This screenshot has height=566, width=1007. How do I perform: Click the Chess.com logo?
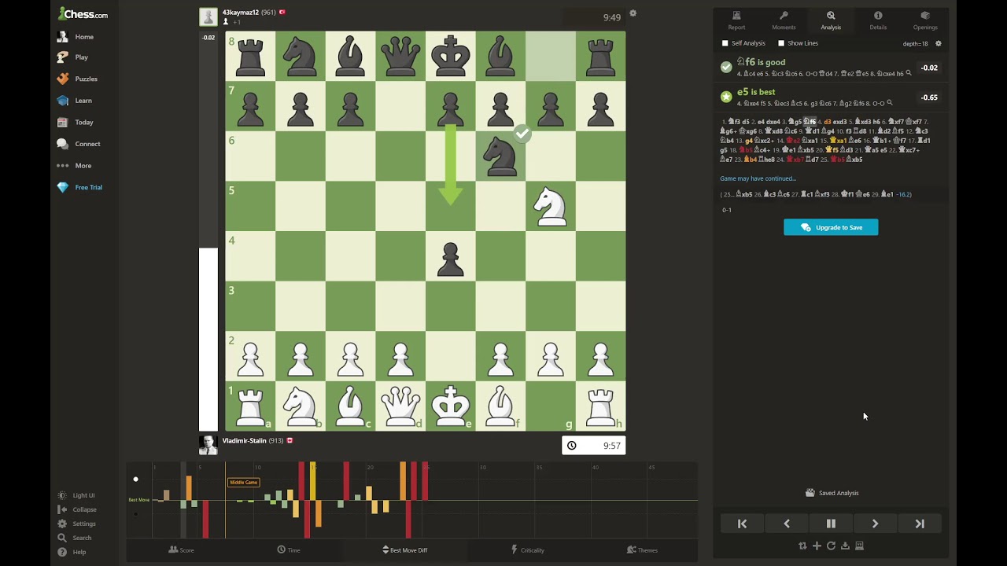point(84,14)
